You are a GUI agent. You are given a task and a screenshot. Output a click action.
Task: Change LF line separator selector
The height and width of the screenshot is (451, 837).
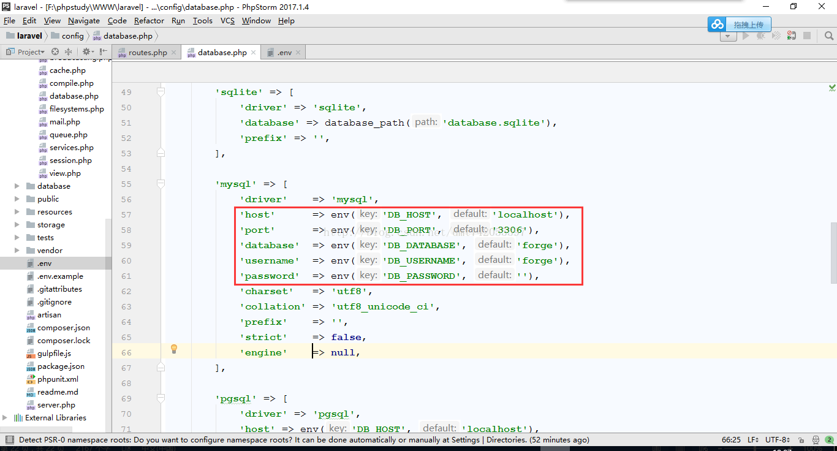[x=753, y=440]
